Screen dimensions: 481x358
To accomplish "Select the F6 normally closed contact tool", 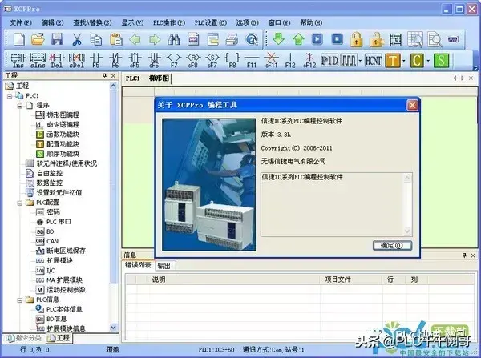I will pyautogui.click(x=115, y=61).
